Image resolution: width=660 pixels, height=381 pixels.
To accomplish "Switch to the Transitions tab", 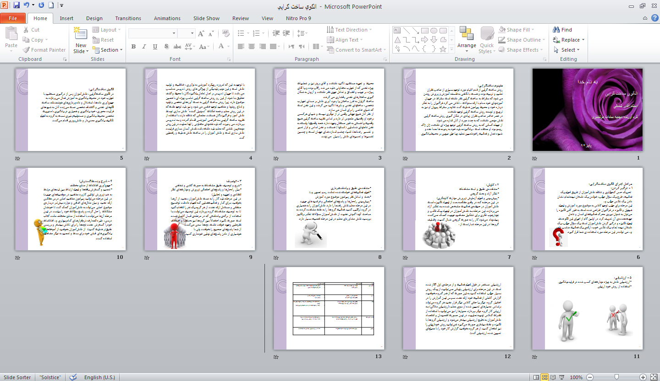I will pos(128,18).
